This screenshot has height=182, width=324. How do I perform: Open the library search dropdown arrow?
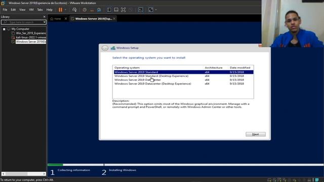tap(45, 22)
